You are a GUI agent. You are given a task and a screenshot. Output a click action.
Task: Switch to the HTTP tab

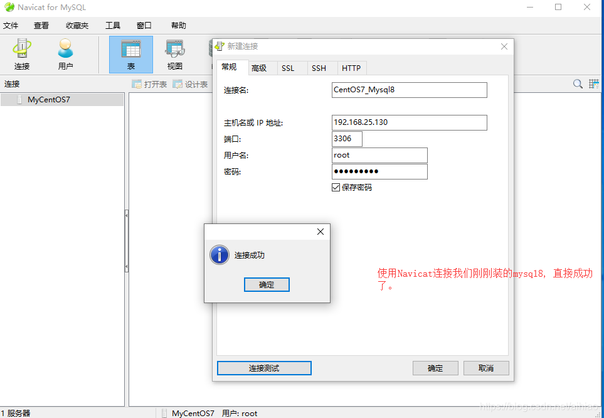coord(351,68)
